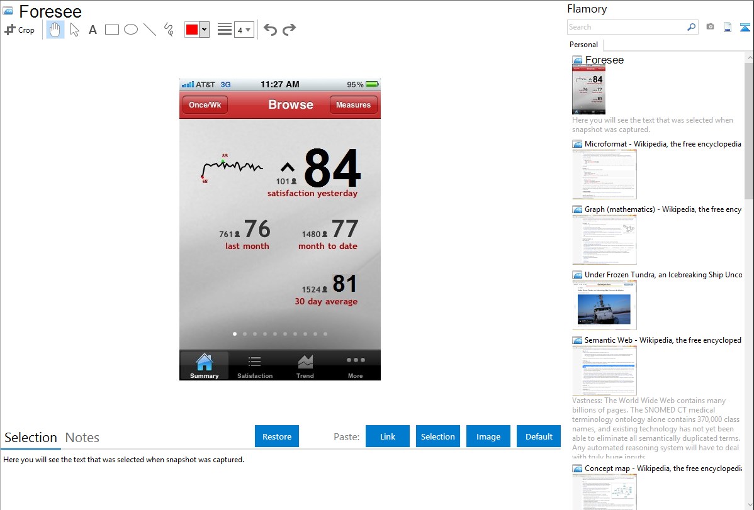
Task: Open the Concept map thumbnail
Action: click(x=604, y=492)
